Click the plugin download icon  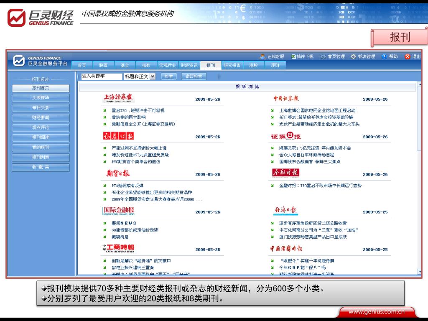[x=293, y=56]
